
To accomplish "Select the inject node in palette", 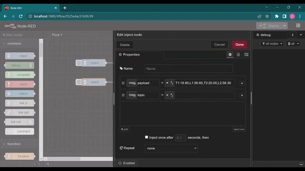I will pos(20,56).
